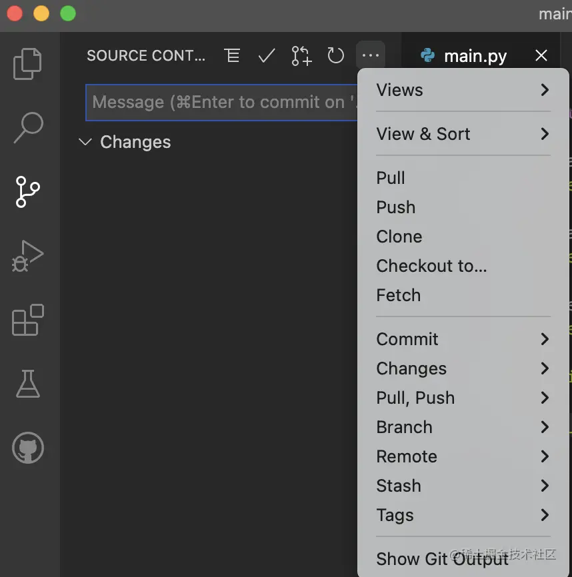Expand the Views submenu

tap(463, 90)
